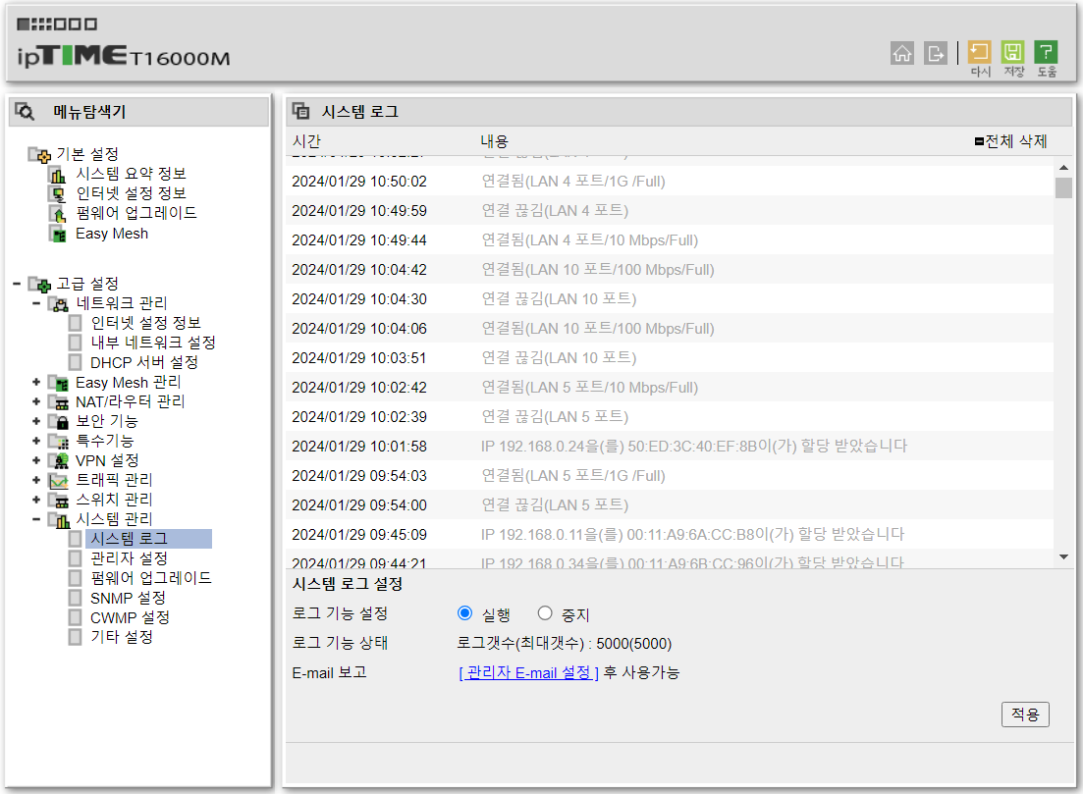
Task: Click the 시스템 로그 panel header icon
Action: pyautogui.click(x=301, y=111)
